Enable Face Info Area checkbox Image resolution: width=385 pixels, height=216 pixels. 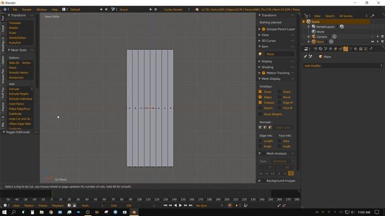(x=280, y=141)
